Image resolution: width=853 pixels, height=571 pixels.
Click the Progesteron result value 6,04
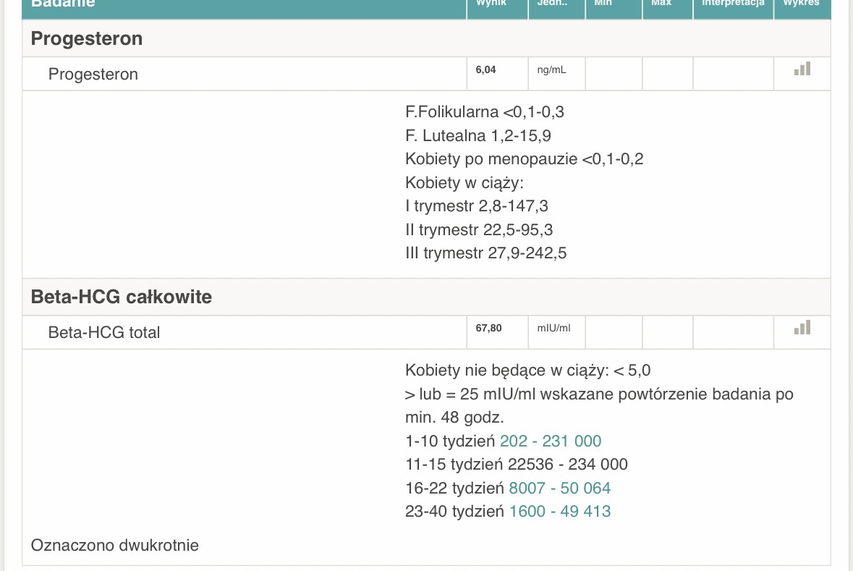(486, 69)
